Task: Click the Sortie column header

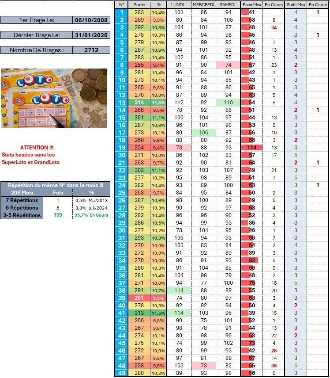Action: [x=139, y=4]
